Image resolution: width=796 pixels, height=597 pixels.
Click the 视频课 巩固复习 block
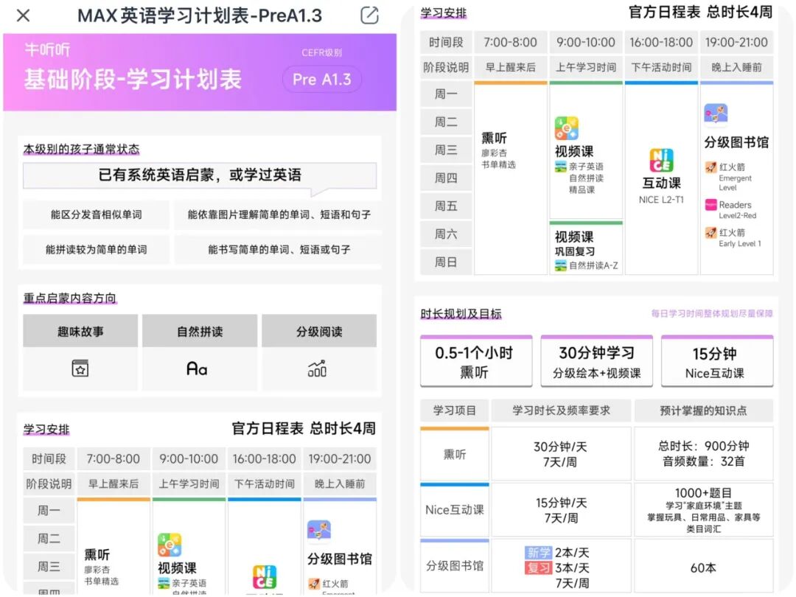(x=586, y=249)
